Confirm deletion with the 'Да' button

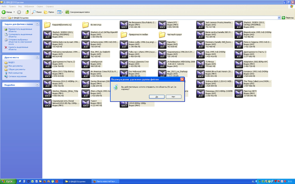pyautogui.click(x=157, y=97)
